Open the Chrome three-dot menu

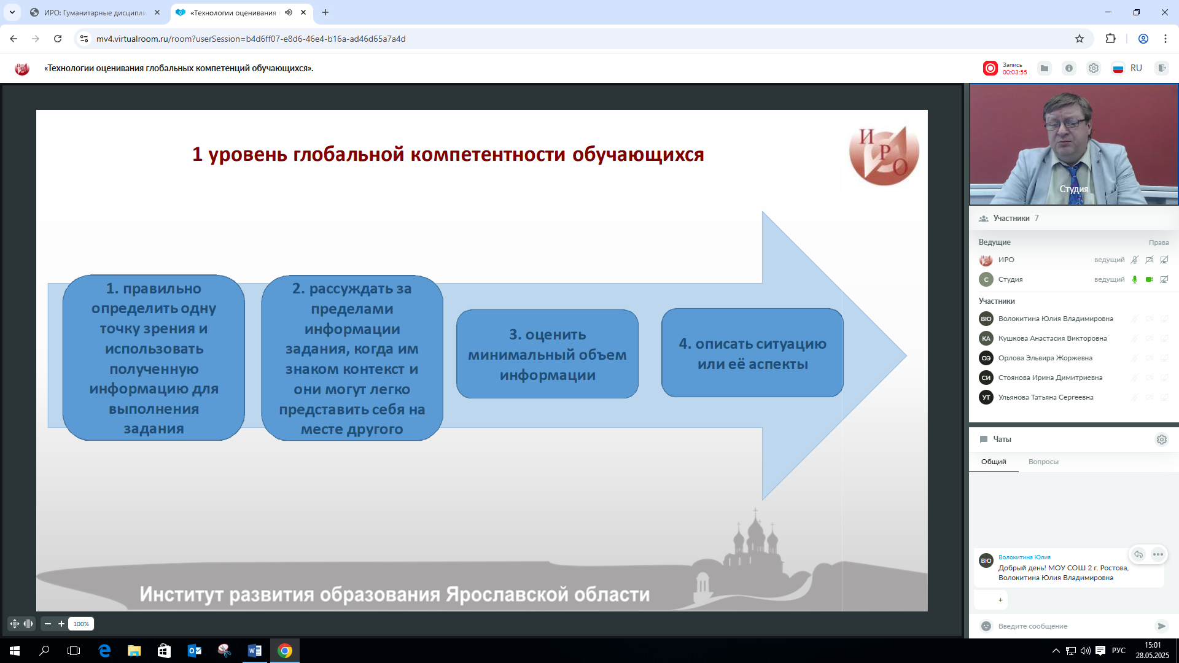point(1165,39)
